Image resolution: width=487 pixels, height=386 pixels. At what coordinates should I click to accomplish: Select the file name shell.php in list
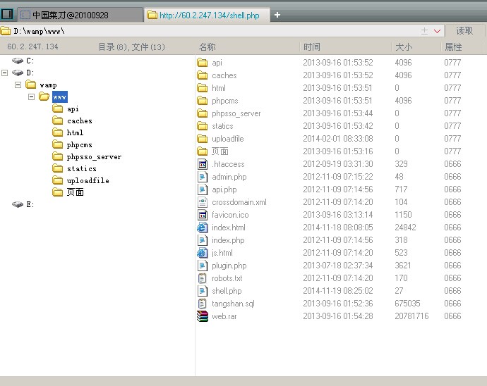[x=227, y=291]
